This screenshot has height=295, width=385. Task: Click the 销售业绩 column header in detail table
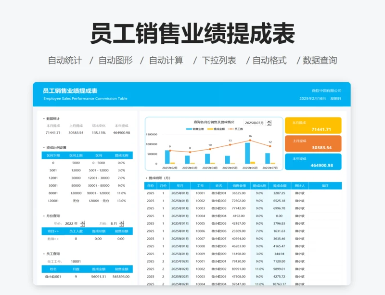pos(239,186)
